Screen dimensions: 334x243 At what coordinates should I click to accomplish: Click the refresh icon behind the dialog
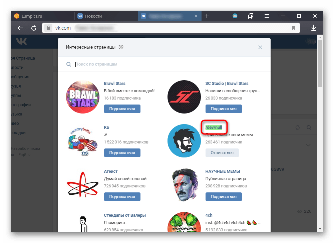(298, 127)
